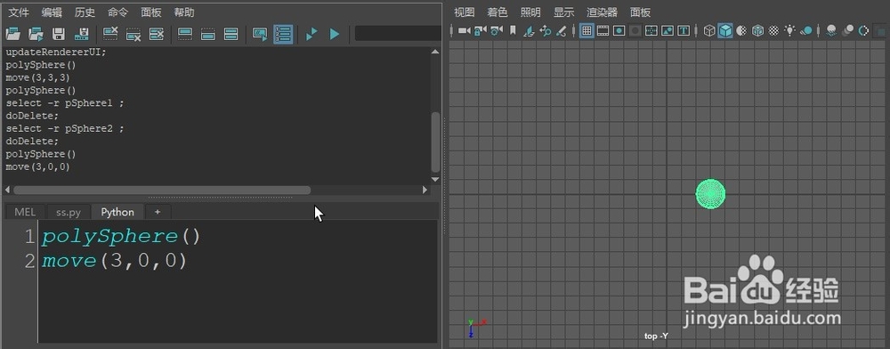This screenshot has height=349, width=890.
Task: Click the 'select -r pSphere2 ;' history line
Action: 65,128
